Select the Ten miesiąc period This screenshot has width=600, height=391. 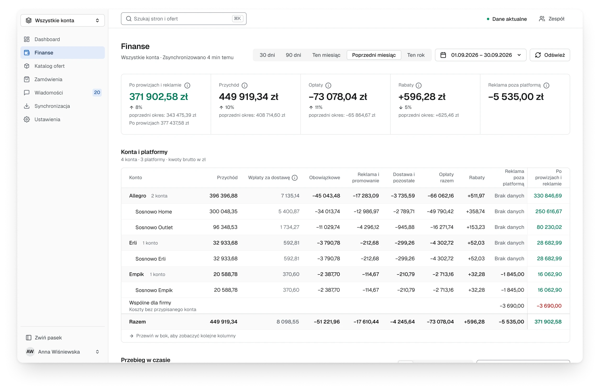(x=326, y=55)
